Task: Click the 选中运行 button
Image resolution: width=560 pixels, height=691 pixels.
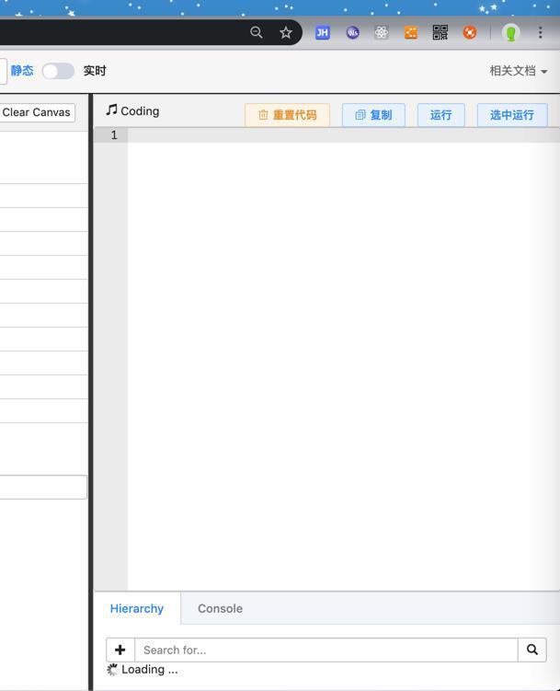Action: (x=512, y=115)
